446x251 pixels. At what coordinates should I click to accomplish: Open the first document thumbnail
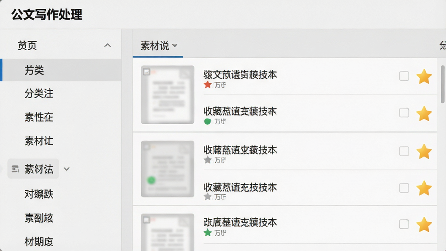point(168,95)
